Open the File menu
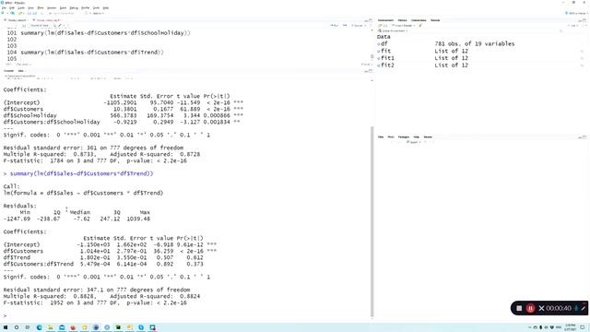 4,8
